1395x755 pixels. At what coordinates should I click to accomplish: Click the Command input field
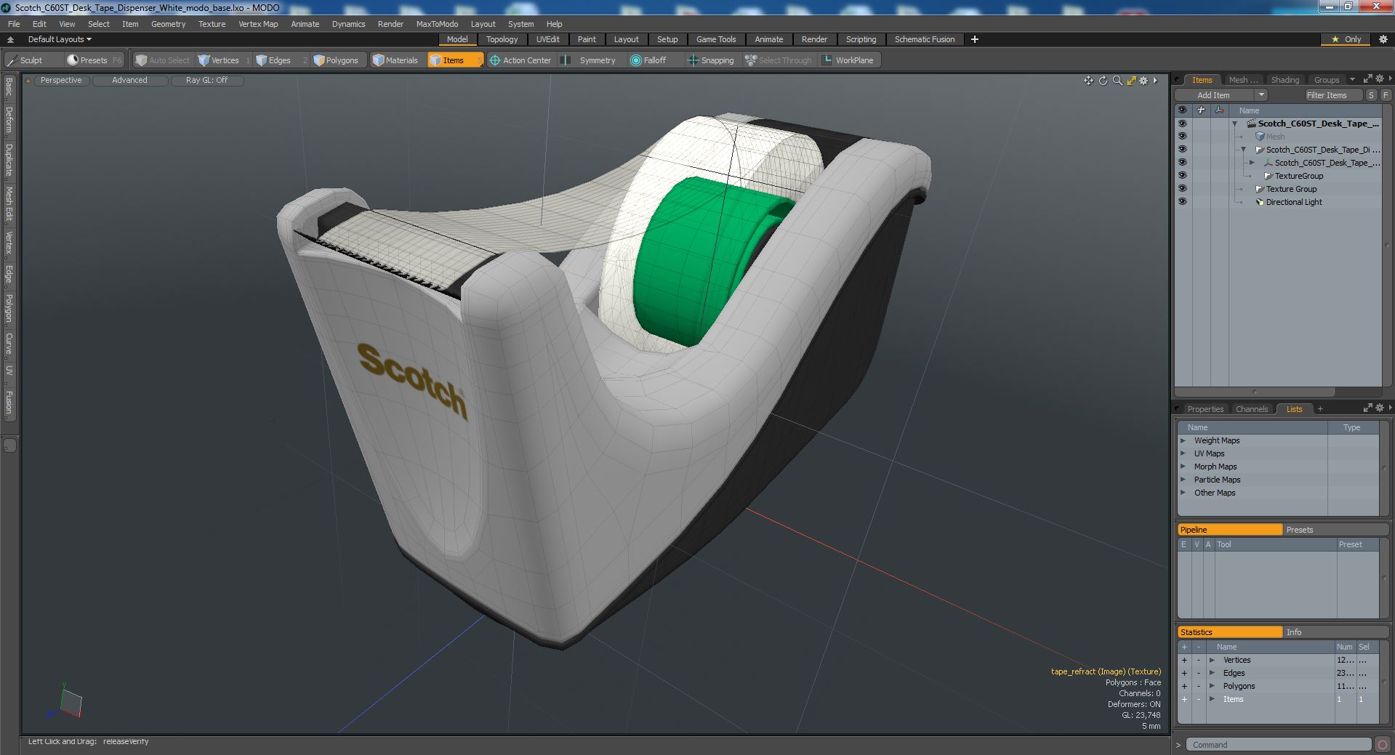(x=1279, y=745)
